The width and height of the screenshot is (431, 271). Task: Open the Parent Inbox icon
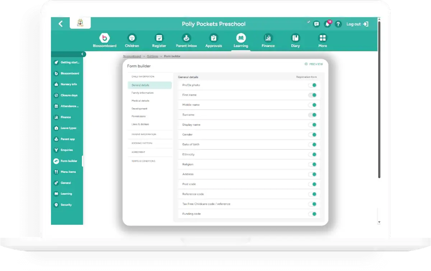pyautogui.click(x=186, y=38)
